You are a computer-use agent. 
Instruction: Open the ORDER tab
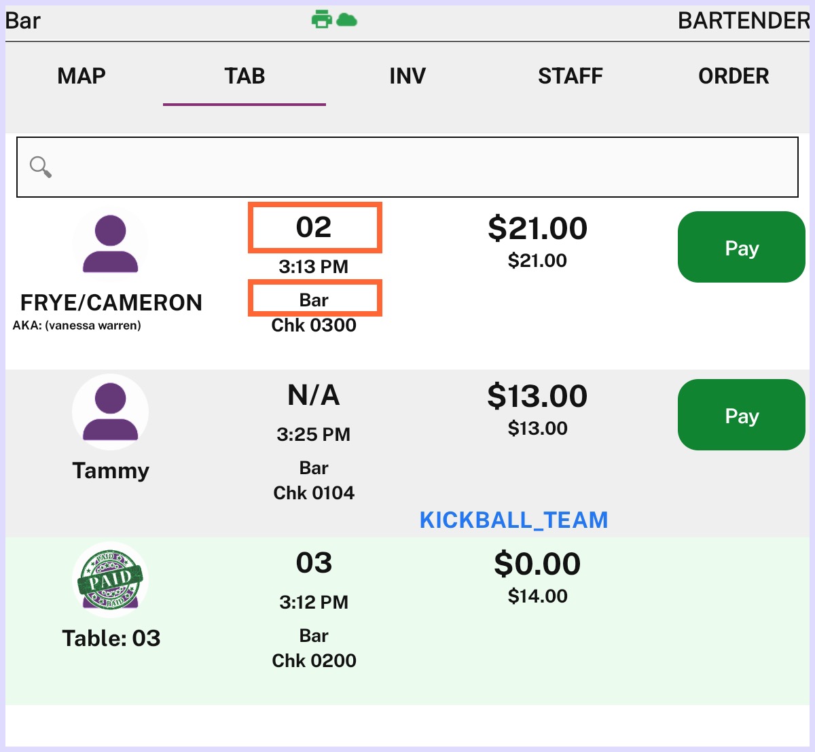tap(733, 76)
